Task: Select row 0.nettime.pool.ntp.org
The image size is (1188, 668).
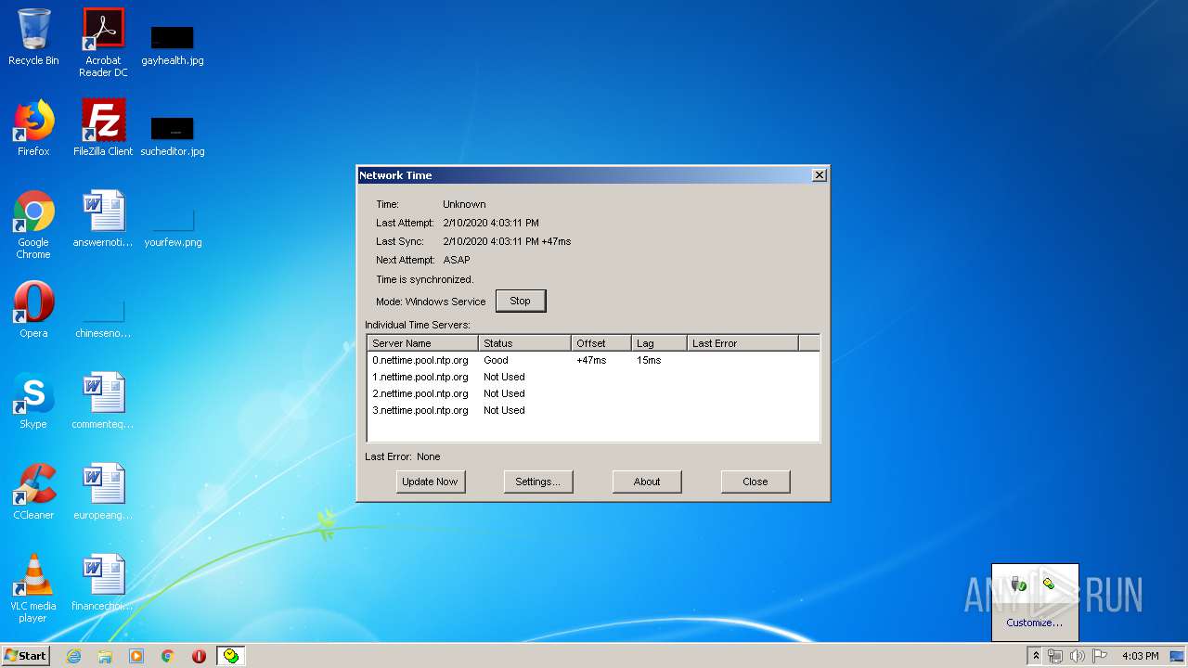Action: tap(594, 360)
